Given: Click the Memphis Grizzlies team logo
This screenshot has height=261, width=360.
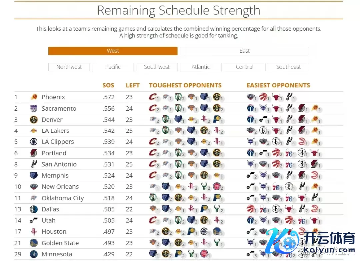Looking at the screenshot, I should tap(34, 176).
